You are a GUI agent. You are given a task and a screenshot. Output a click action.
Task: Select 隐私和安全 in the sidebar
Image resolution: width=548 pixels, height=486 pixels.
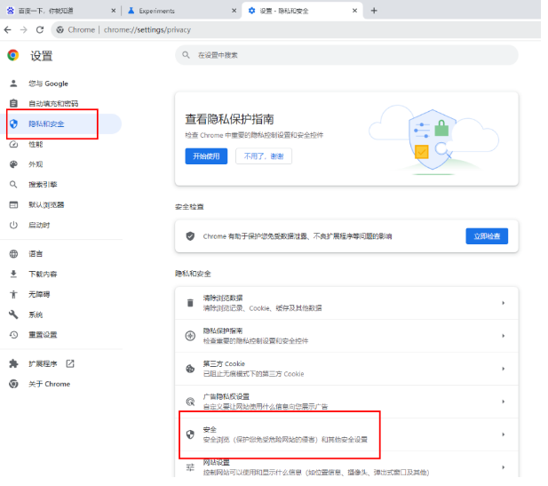61,124
